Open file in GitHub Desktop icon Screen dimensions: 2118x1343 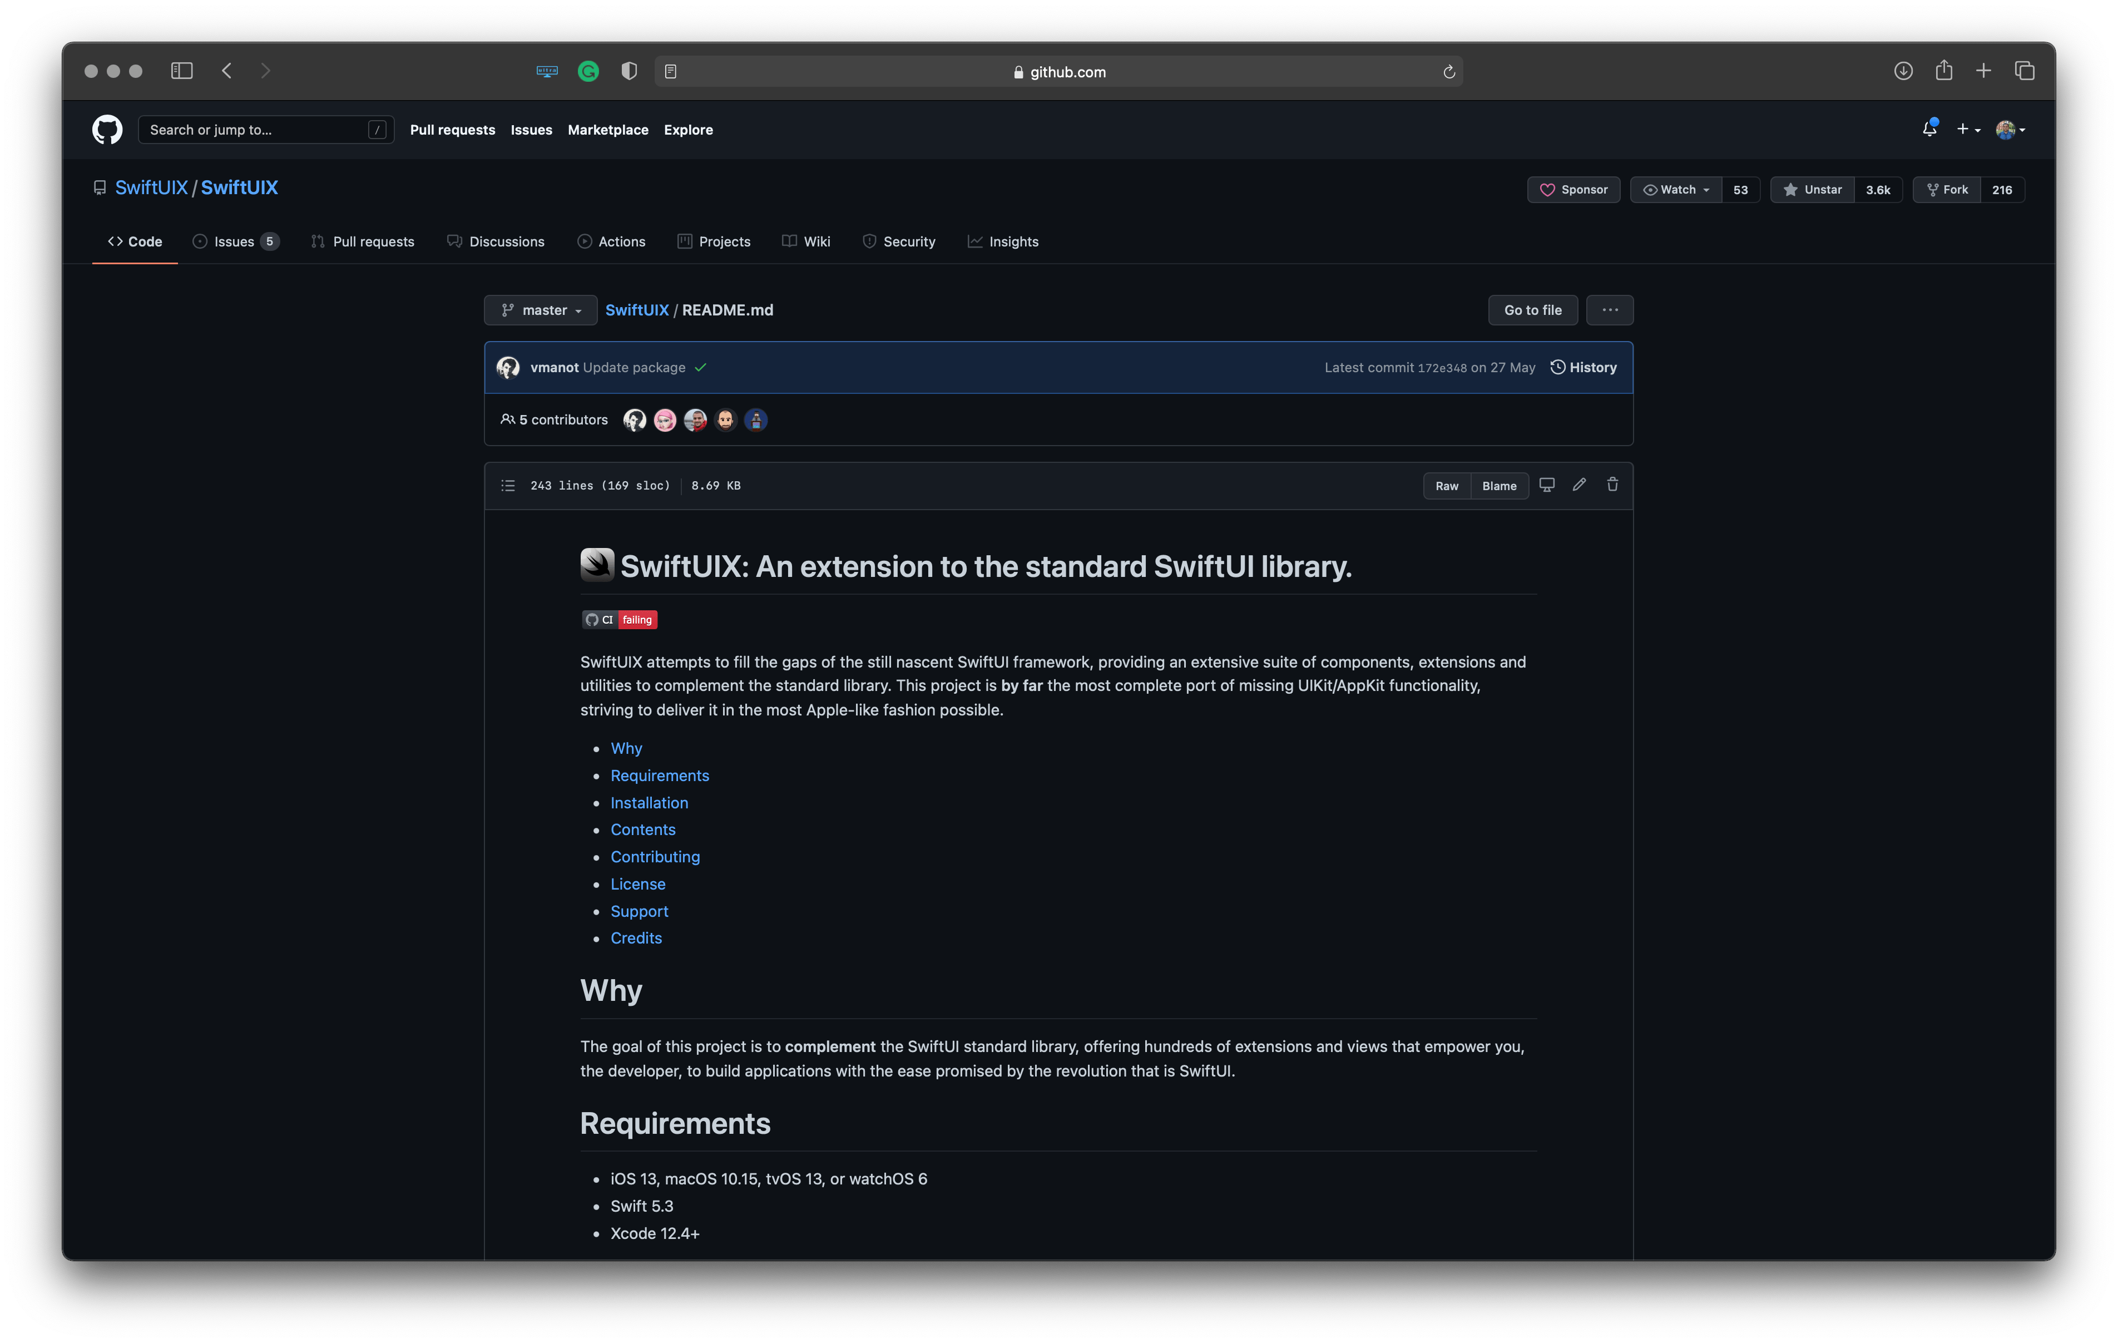point(1546,485)
